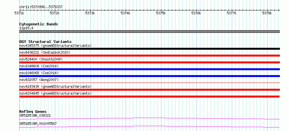Open the nsv4193439 (gnomADStructuralVariants) label
Viewport: 289px width, 131px height.
point(56,86)
